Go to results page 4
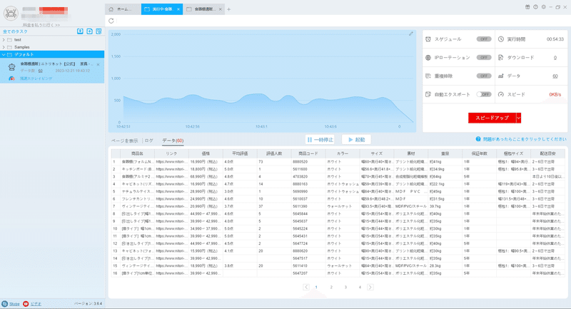 (360, 287)
